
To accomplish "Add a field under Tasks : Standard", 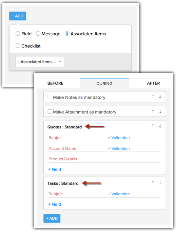I will [55, 205].
